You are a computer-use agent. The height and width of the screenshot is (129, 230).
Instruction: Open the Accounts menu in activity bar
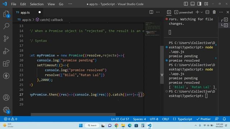6,97
